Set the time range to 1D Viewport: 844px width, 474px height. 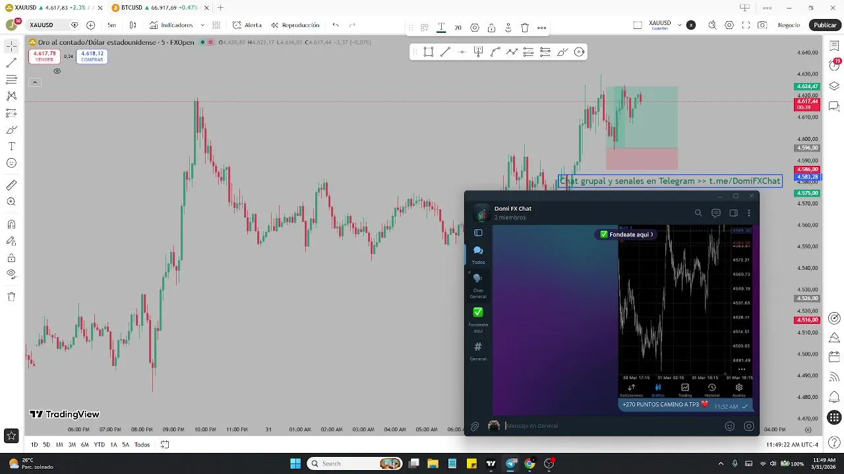pyautogui.click(x=34, y=444)
